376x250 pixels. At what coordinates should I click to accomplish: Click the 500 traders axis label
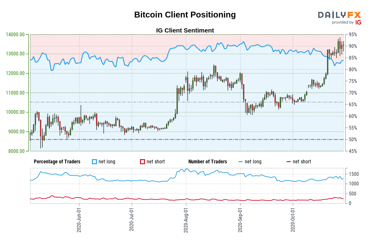[x=353, y=193]
